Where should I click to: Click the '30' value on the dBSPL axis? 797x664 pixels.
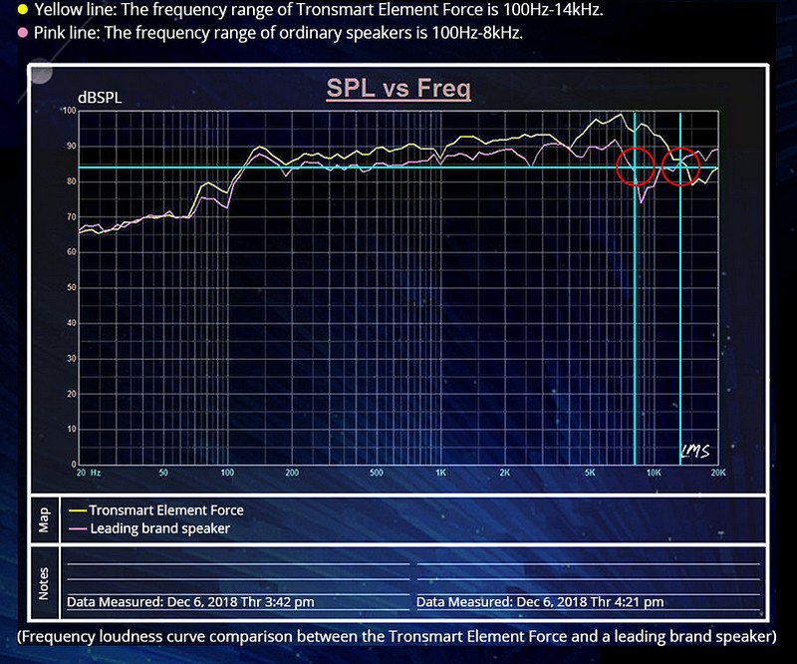pyautogui.click(x=71, y=358)
